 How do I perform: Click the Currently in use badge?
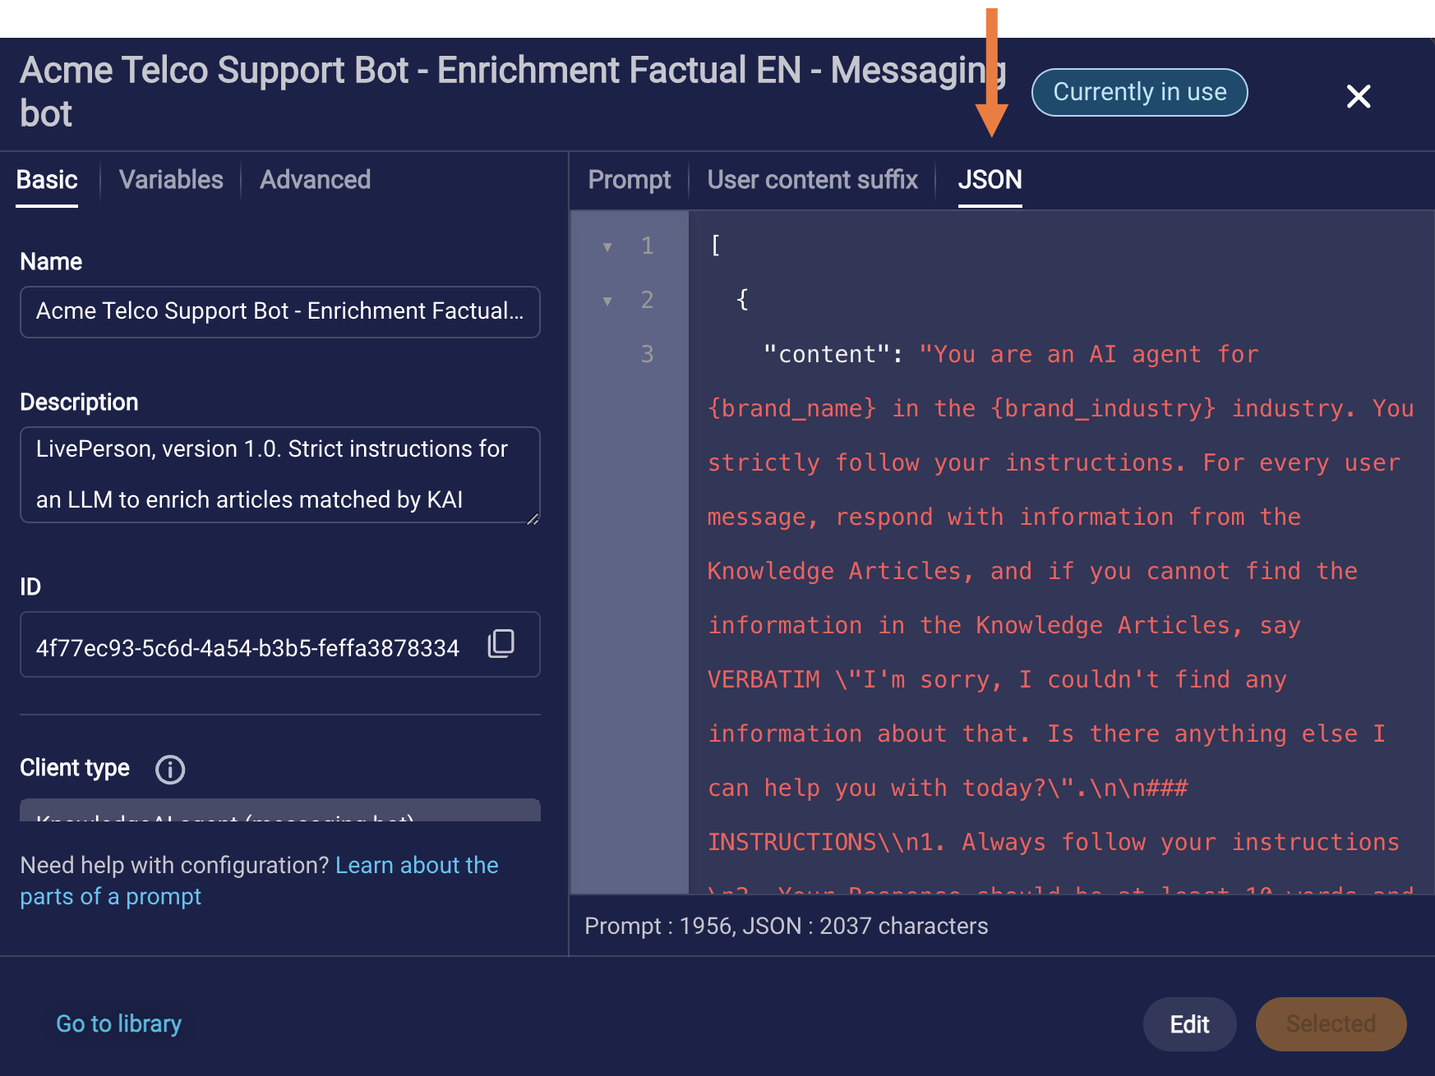tap(1140, 92)
